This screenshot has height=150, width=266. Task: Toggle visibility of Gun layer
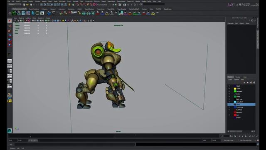[x=229, y=115]
